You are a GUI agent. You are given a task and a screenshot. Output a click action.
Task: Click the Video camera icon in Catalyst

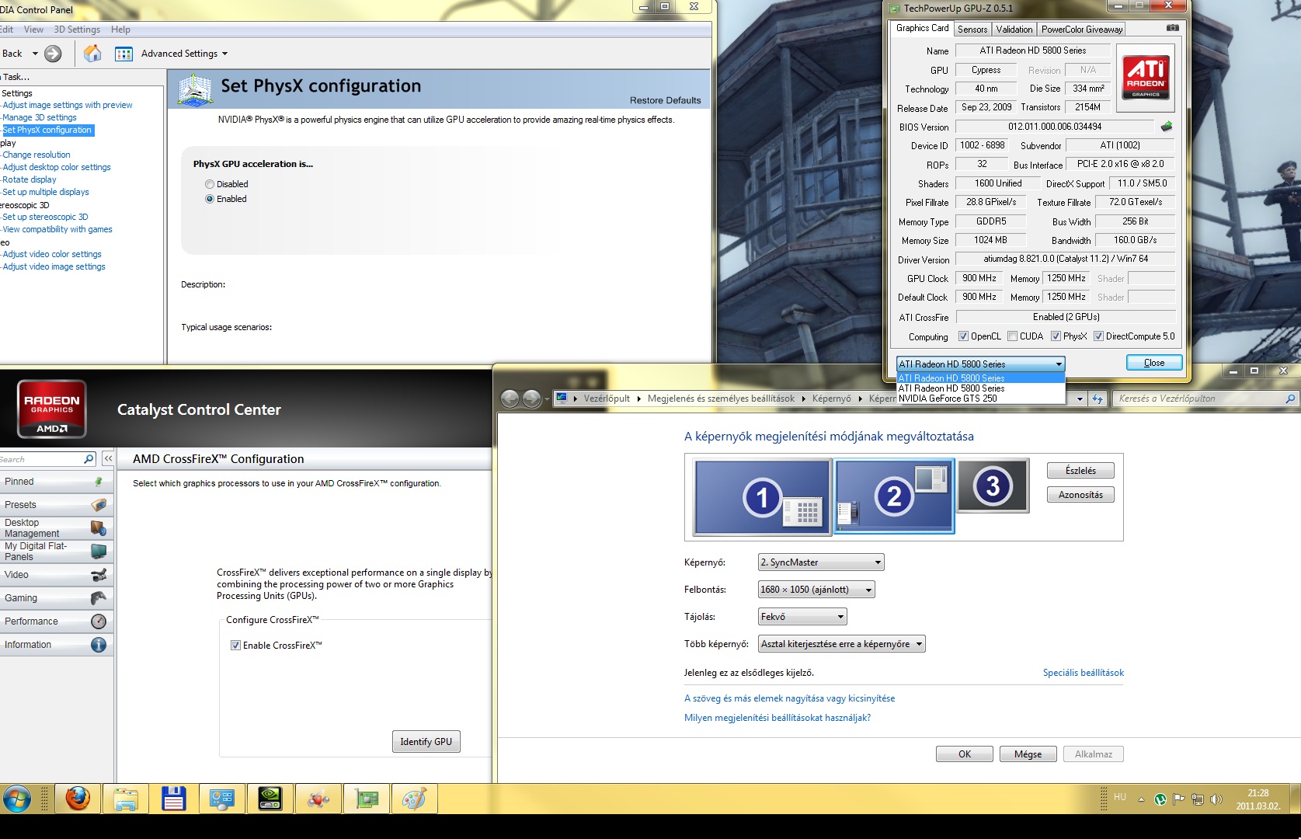pyautogui.click(x=99, y=575)
